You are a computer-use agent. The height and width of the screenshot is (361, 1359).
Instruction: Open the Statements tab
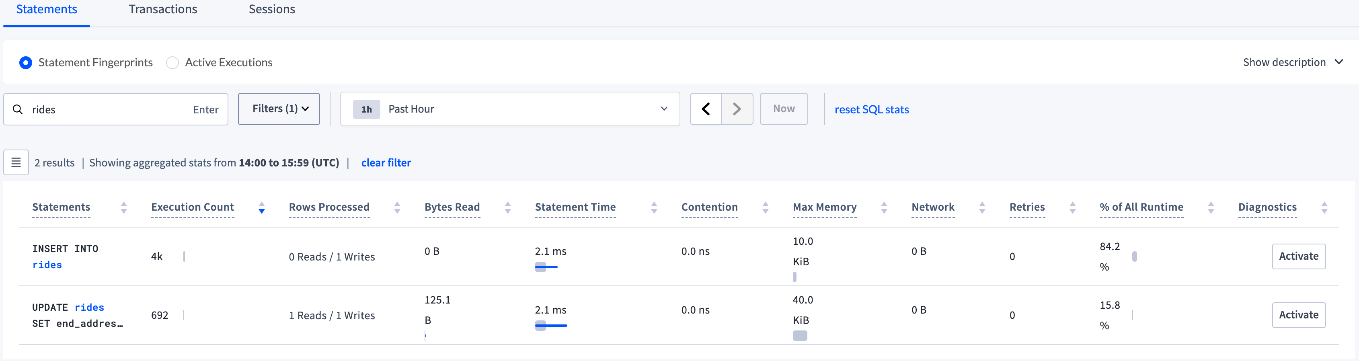pos(46,10)
